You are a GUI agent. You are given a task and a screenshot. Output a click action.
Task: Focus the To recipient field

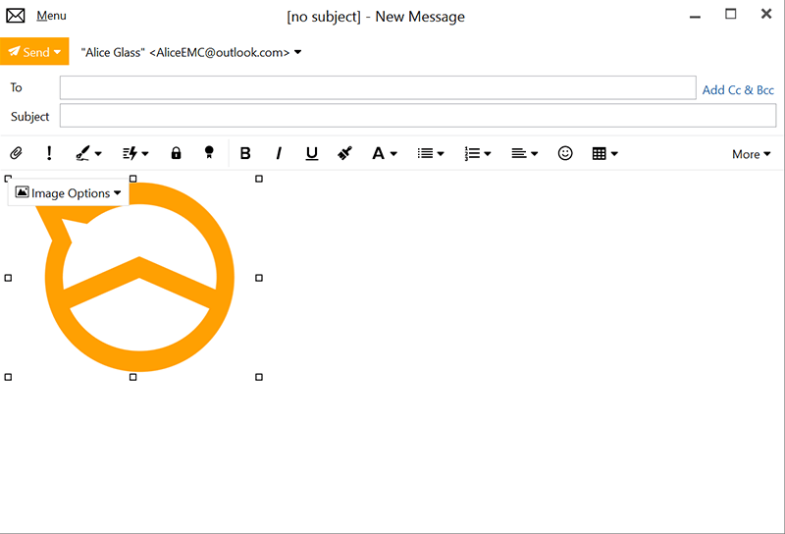(x=378, y=87)
